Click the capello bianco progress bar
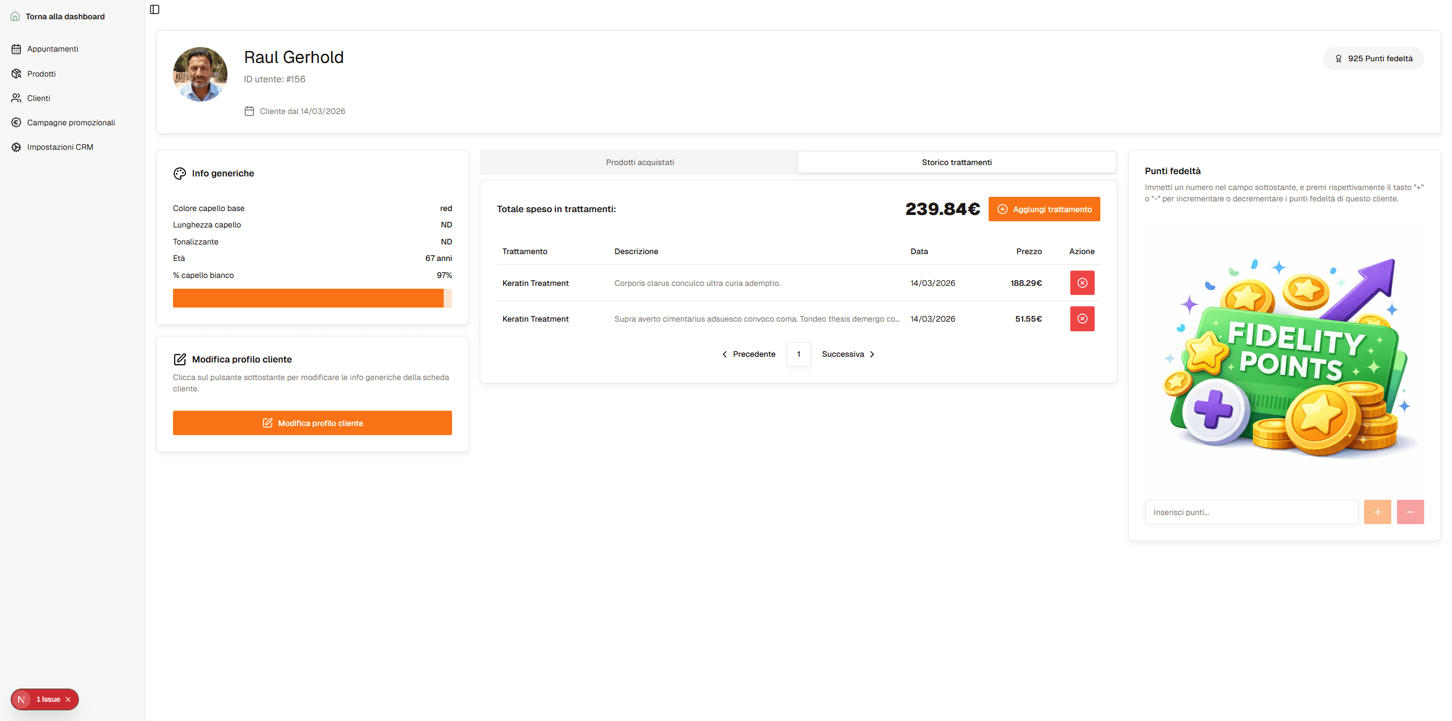The width and height of the screenshot is (1452, 721). pyautogui.click(x=312, y=298)
